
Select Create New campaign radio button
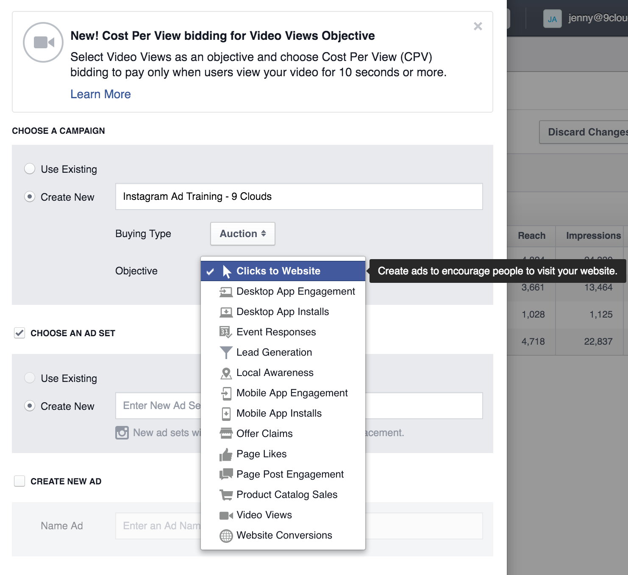[x=30, y=196]
